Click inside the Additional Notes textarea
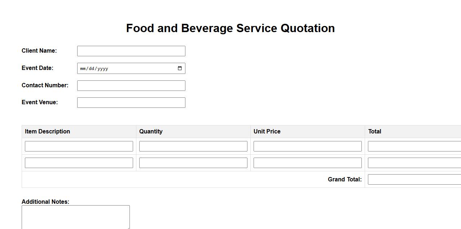Screen dimensions: 461x229 75,217
